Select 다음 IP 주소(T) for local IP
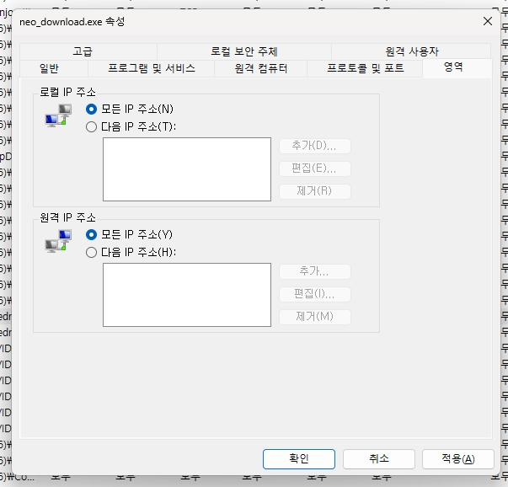Screen dimensions: 508x487 tap(92, 126)
